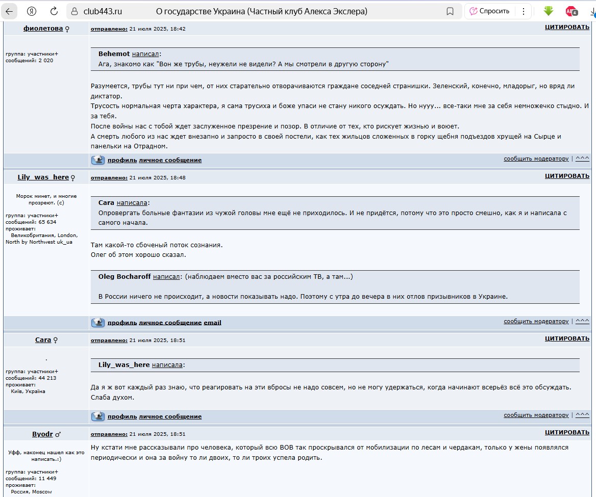Click the address bar showing club443.ru
The width and height of the screenshot is (596, 497).
coord(255,11)
